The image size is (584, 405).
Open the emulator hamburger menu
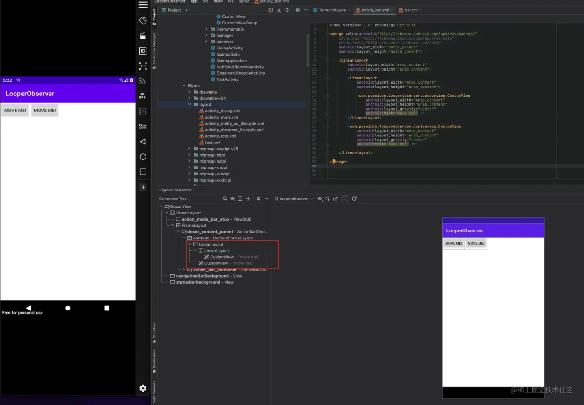click(x=143, y=5)
